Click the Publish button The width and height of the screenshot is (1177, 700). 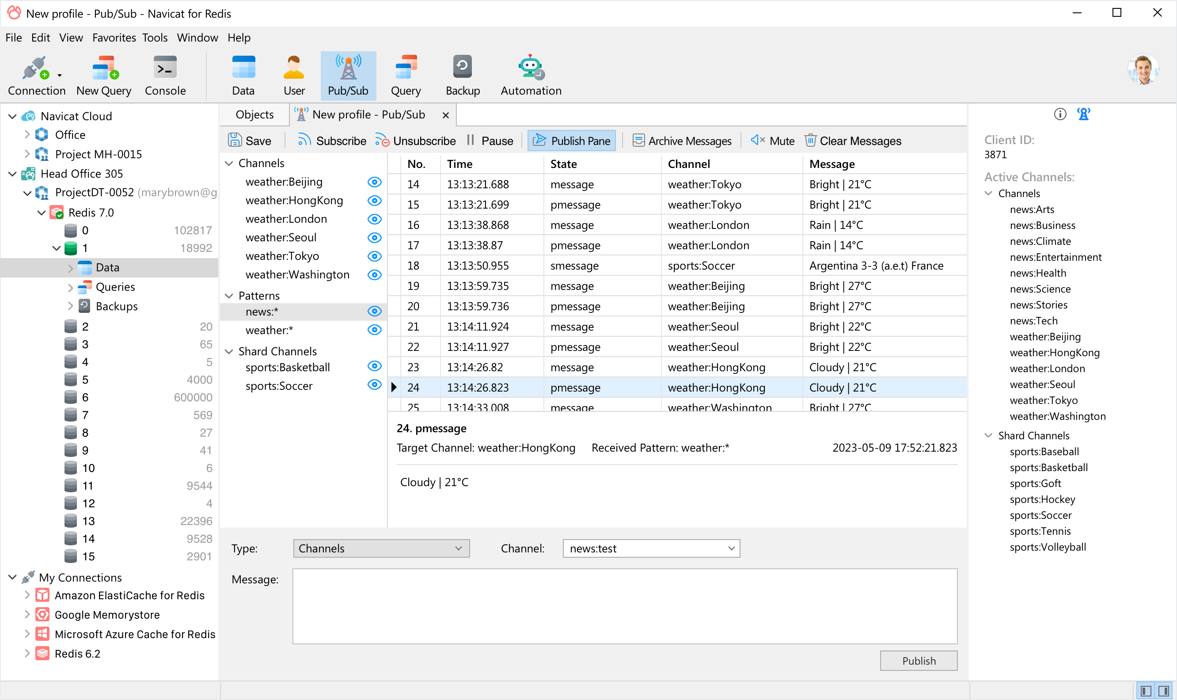(x=919, y=660)
